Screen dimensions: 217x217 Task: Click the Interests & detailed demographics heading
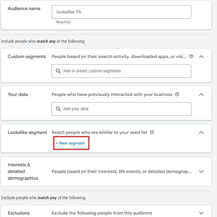tap(23, 171)
